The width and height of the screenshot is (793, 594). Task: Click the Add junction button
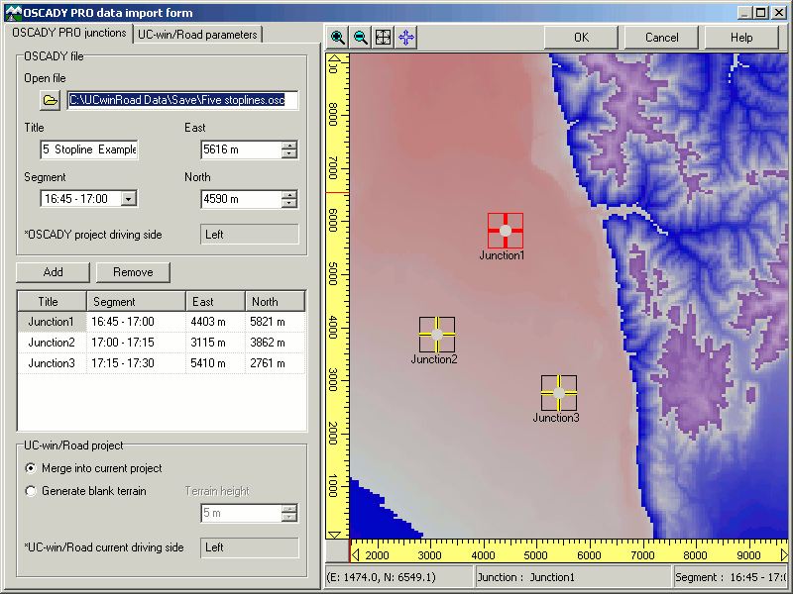54,272
